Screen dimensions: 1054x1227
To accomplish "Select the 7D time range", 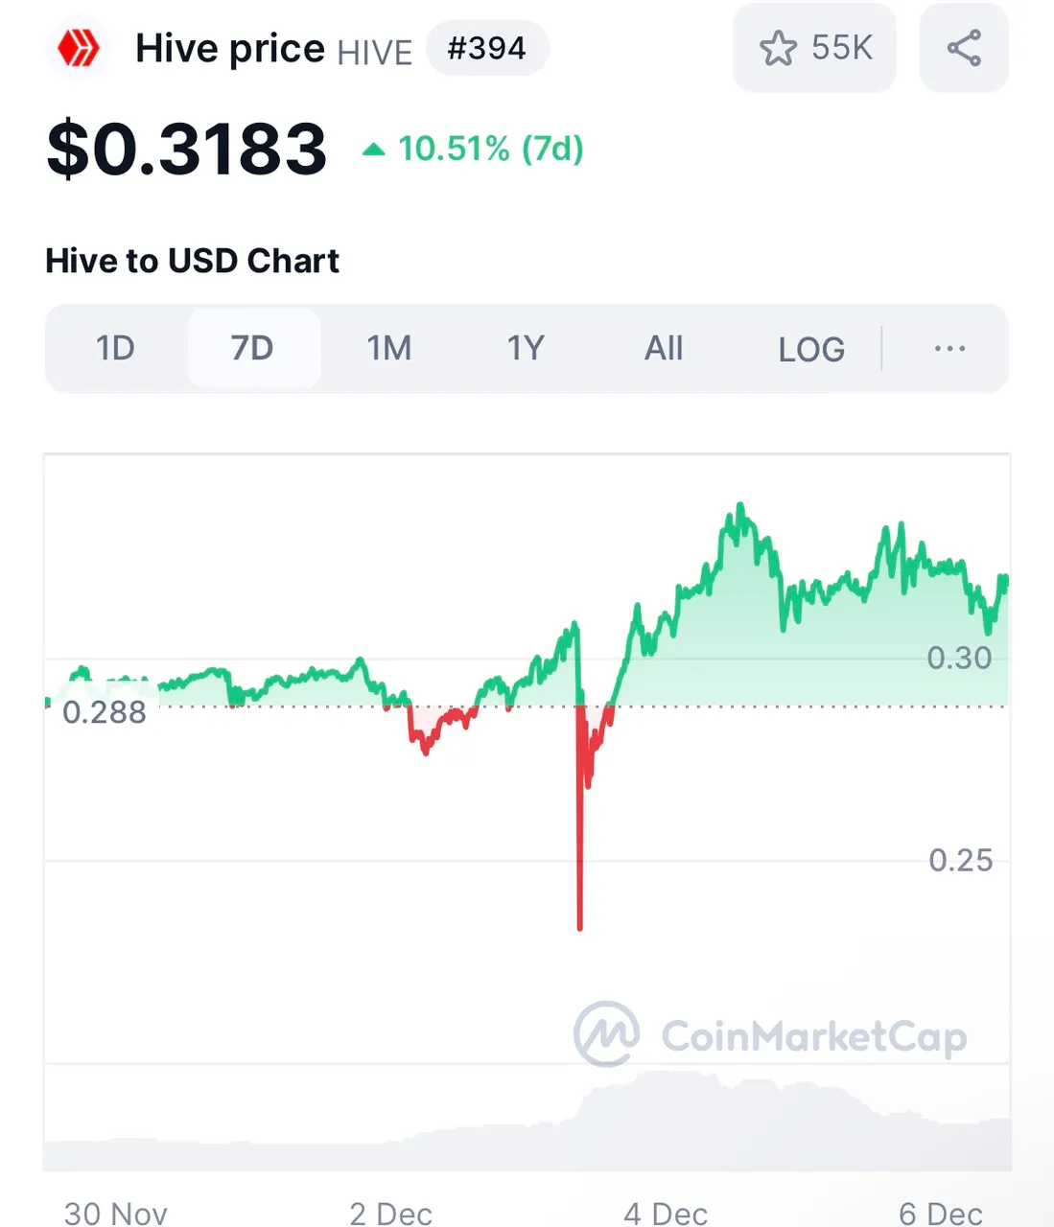I will tap(253, 348).
